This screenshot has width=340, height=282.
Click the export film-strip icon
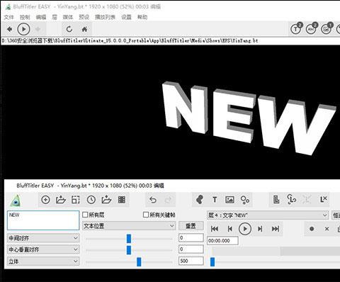point(122,200)
